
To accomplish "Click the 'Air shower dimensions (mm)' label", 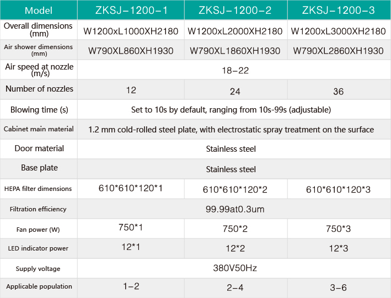I will click(x=39, y=50).
